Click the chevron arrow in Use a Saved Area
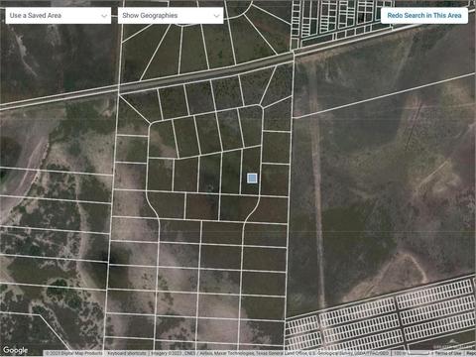This screenshot has width=476, height=357. click(104, 16)
